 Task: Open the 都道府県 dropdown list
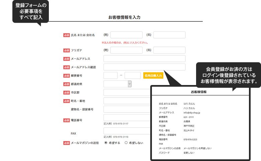tap(117, 84)
